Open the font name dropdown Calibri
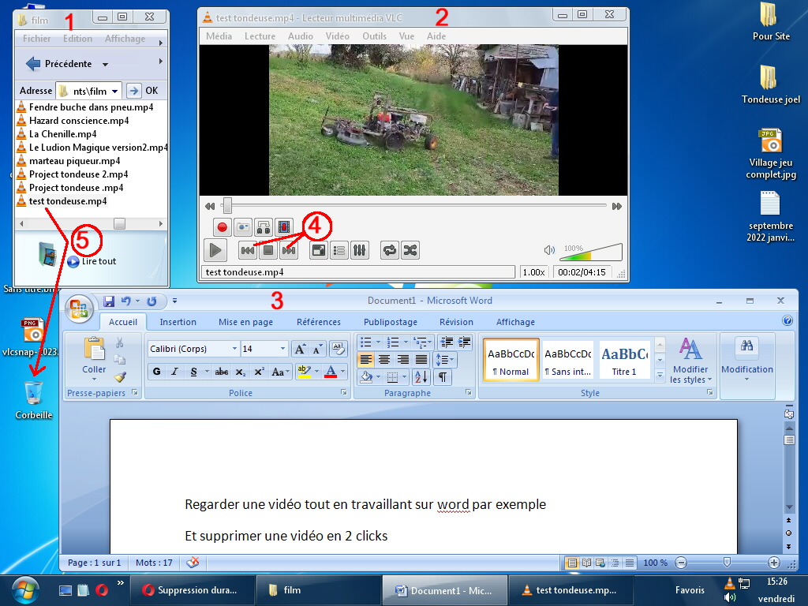Image resolution: width=808 pixels, height=606 pixels. click(234, 349)
